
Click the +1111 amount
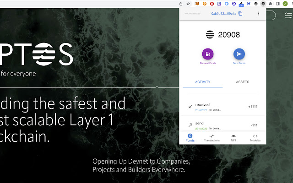253,107
